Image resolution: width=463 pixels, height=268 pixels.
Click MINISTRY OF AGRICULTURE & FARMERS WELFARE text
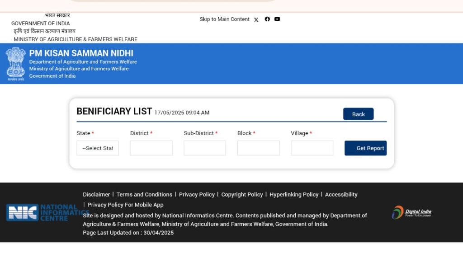point(76,39)
